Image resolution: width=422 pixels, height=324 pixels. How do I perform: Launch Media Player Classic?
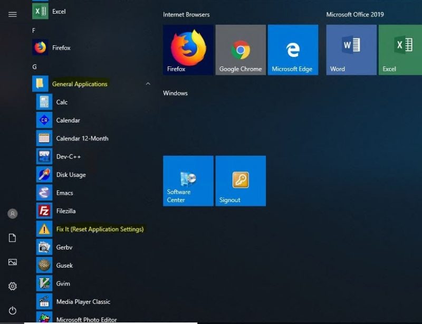pos(83,301)
